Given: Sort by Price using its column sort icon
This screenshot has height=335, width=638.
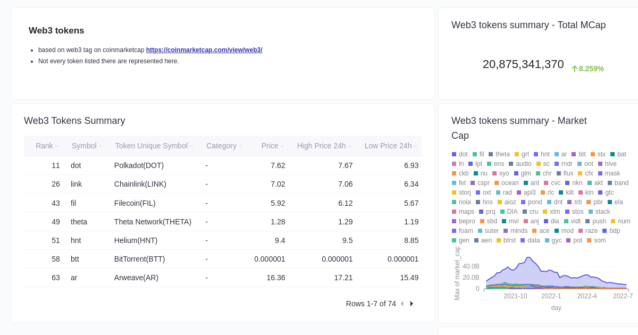Looking at the screenshot, I should 282,146.
